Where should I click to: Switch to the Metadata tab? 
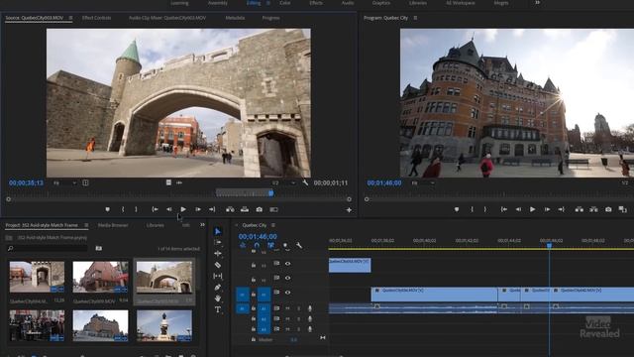pyautogui.click(x=235, y=18)
